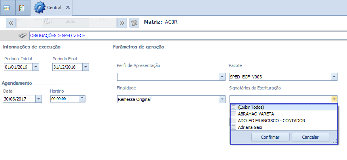Tick the ABRAHAO VARETA checkbox
This screenshot has width=347, height=160.
pyautogui.click(x=234, y=114)
